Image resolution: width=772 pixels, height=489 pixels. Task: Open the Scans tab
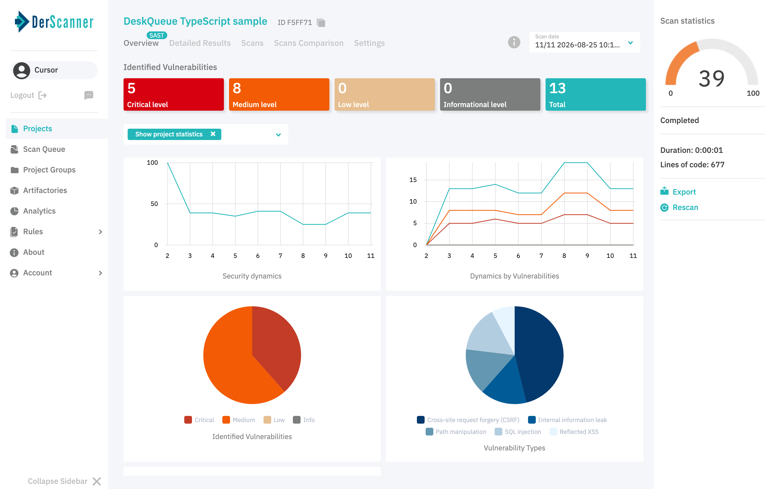(x=252, y=43)
